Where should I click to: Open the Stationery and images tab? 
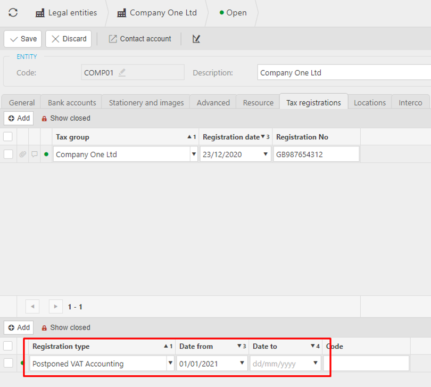[x=146, y=103]
